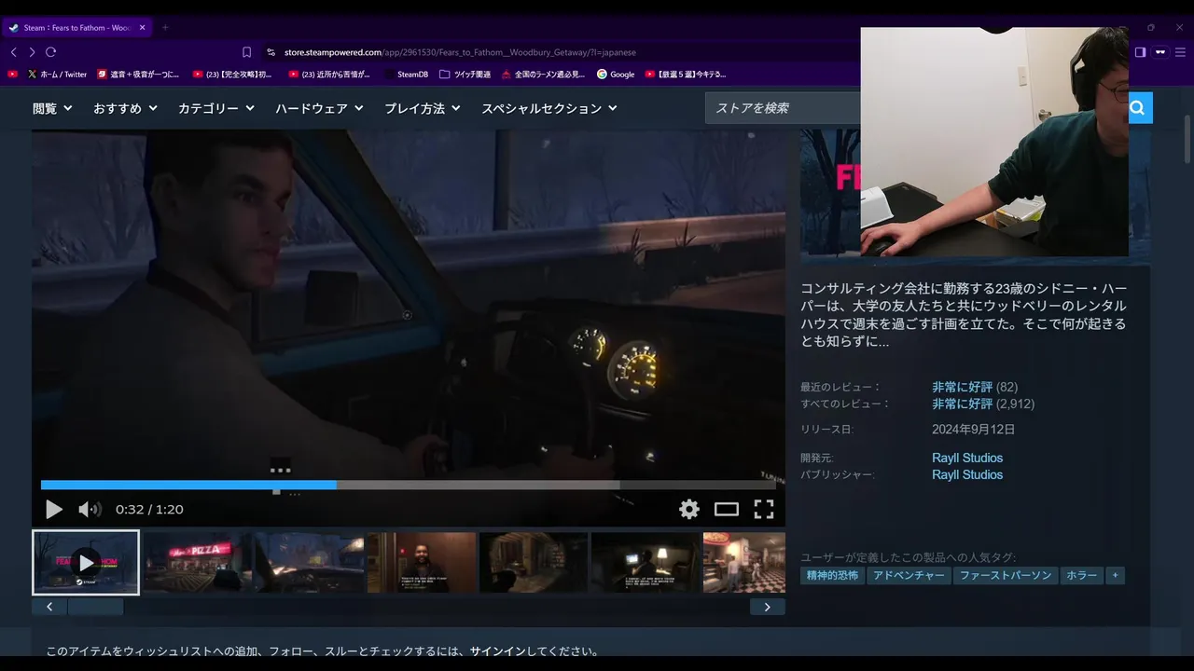Screen dimensions: 1194x671
Task: Open publisher Rayll Studios link
Action: pyautogui.click(x=967, y=474)
